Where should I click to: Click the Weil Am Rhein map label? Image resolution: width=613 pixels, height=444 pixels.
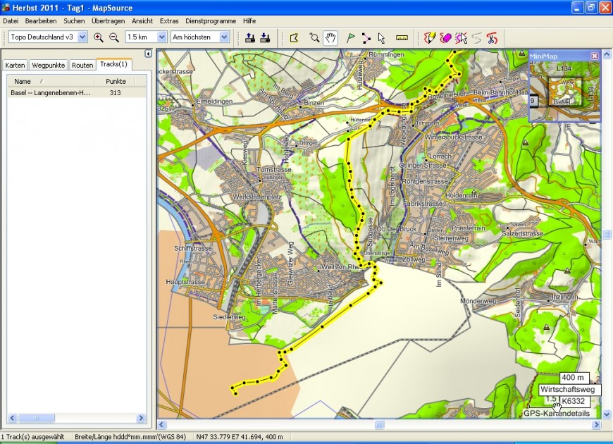[343, 268]
